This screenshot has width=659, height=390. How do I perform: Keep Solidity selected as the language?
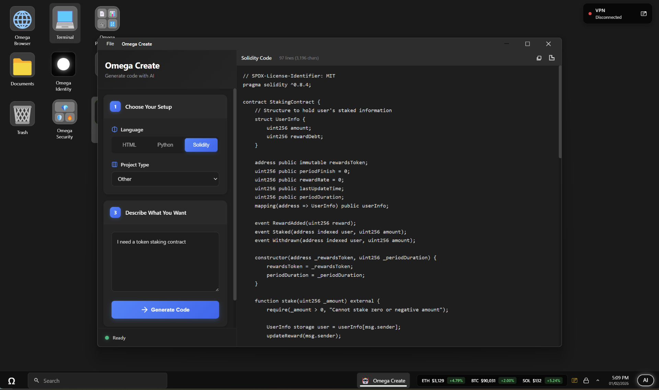click(x=201, y=145)
